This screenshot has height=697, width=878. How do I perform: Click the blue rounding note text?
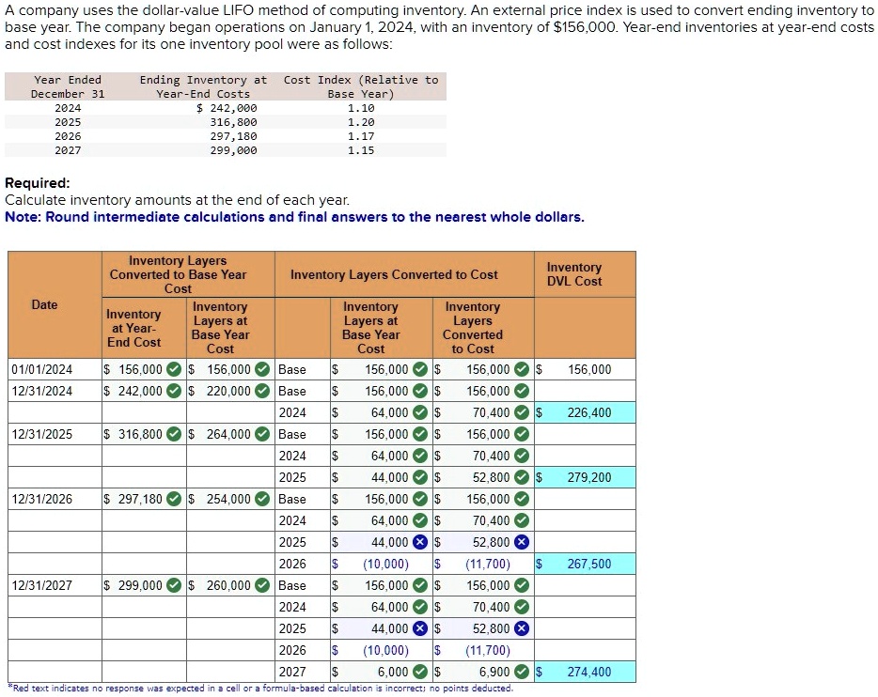coord(294,217)
